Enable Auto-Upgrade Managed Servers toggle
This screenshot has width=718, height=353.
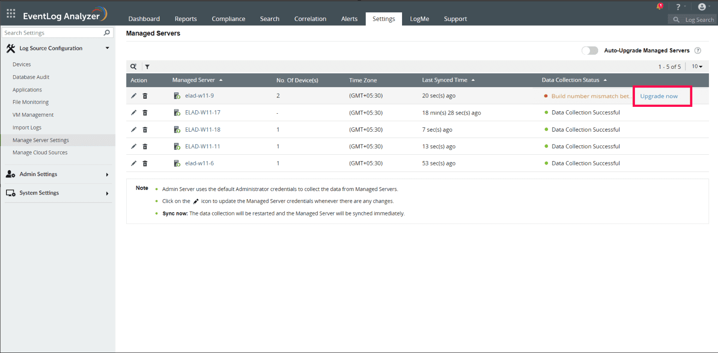pos(590,50)
